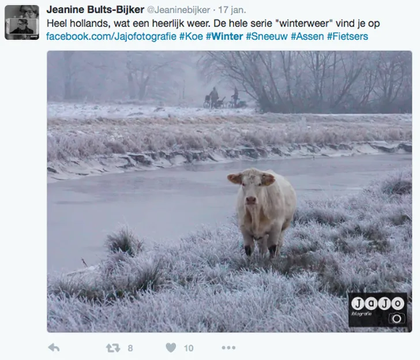This screenshot has width=420, height=360.
Task: Open the three-dot more options menu
Action: click(228, 348)
